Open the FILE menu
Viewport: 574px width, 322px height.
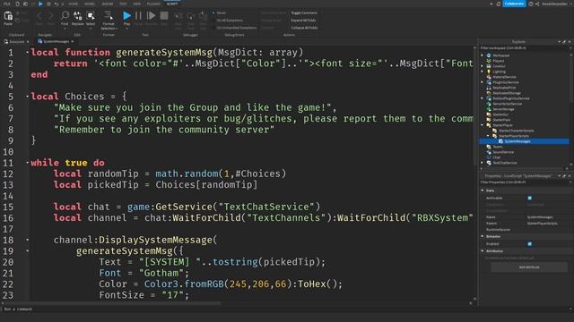point(7,4)
